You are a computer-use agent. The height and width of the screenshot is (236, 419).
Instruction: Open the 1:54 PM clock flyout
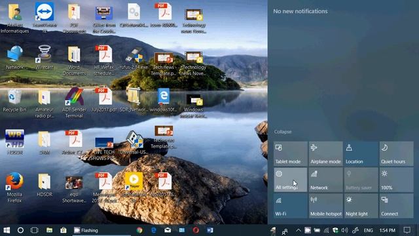click(x=387, y=230)
